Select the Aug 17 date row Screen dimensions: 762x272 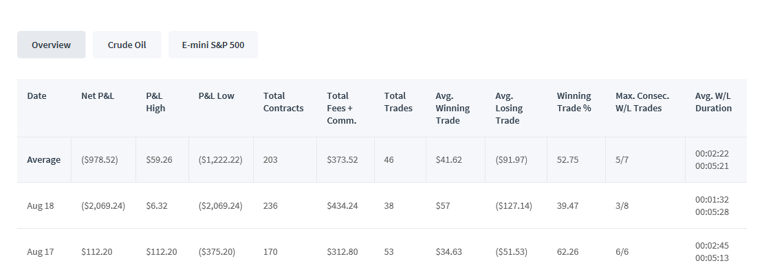(382, 251)
